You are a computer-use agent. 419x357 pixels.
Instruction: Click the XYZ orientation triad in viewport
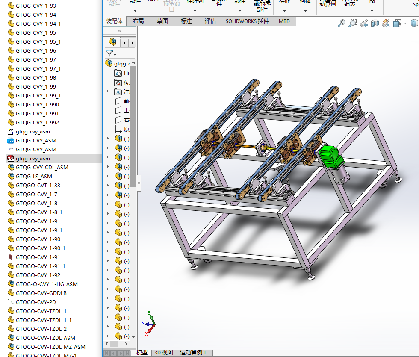(149, 324)
